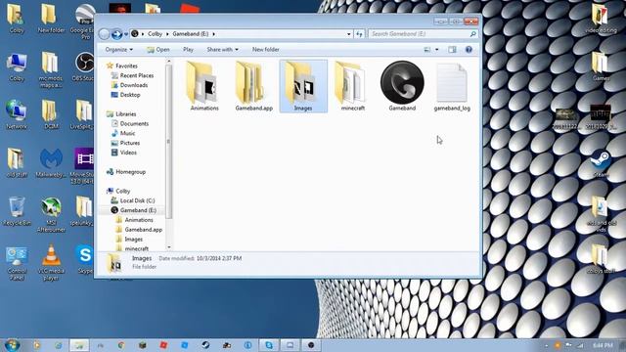Open the Organize menu

(119, 50)
